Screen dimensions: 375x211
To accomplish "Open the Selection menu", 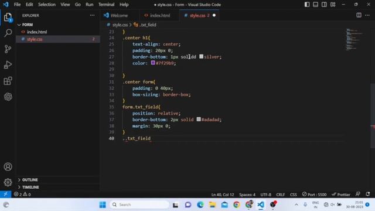I will click(47, 5).
